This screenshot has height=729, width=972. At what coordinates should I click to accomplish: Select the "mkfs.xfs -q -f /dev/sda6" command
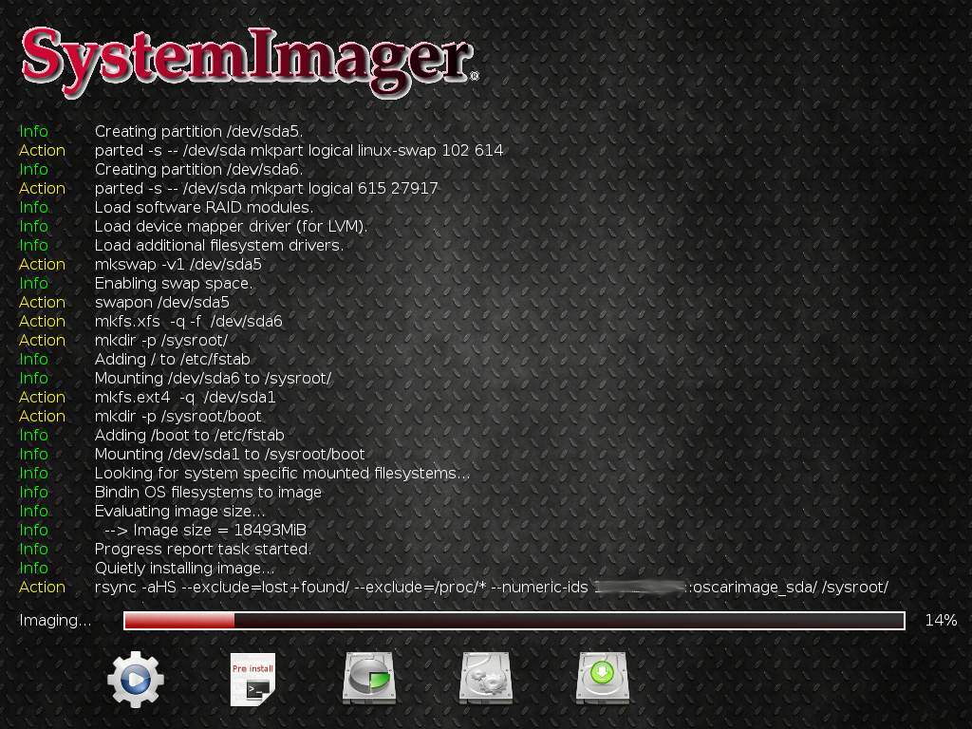(x=189, y=321)
